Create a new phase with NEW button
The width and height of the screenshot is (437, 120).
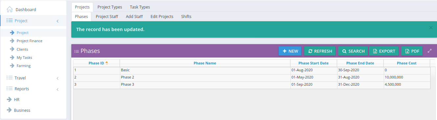pos(290,51)
